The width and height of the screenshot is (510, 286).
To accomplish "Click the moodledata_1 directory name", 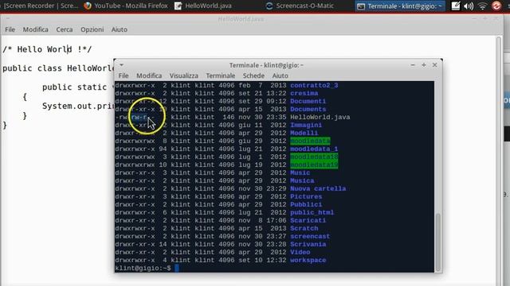I will (314, 149).
